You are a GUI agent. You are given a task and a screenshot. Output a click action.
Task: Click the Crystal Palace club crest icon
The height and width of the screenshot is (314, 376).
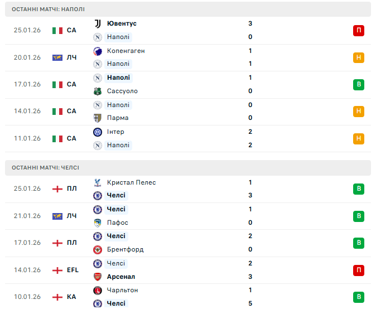[98, 182]
